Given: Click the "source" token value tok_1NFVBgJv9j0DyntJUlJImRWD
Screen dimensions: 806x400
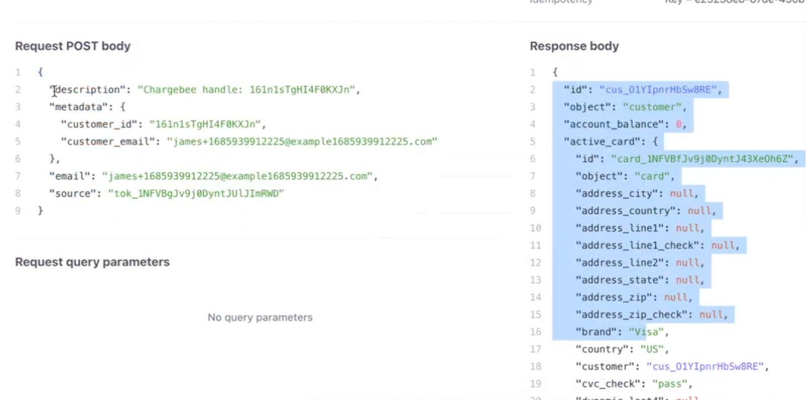Looking at the screenshot, I should [x=196, y=193].
